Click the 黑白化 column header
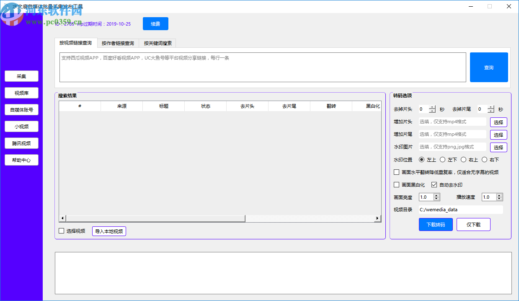 [367, 106]
